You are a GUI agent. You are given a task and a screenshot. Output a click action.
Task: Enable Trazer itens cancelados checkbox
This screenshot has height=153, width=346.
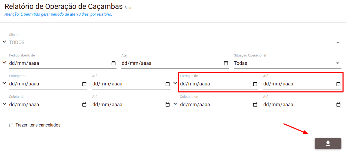click(x=11, y=125)
